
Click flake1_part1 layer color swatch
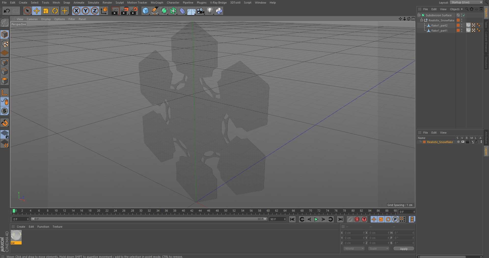tap(458, 31)
